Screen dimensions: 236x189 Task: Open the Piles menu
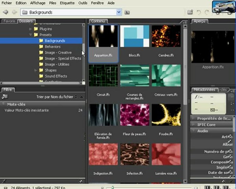53,3
